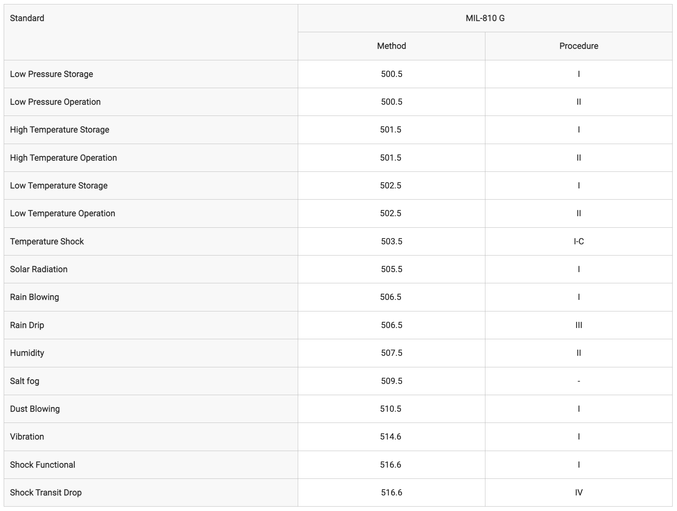
Task: Select the Low Pressure Storage row label
Action: (x=151, y=74)
